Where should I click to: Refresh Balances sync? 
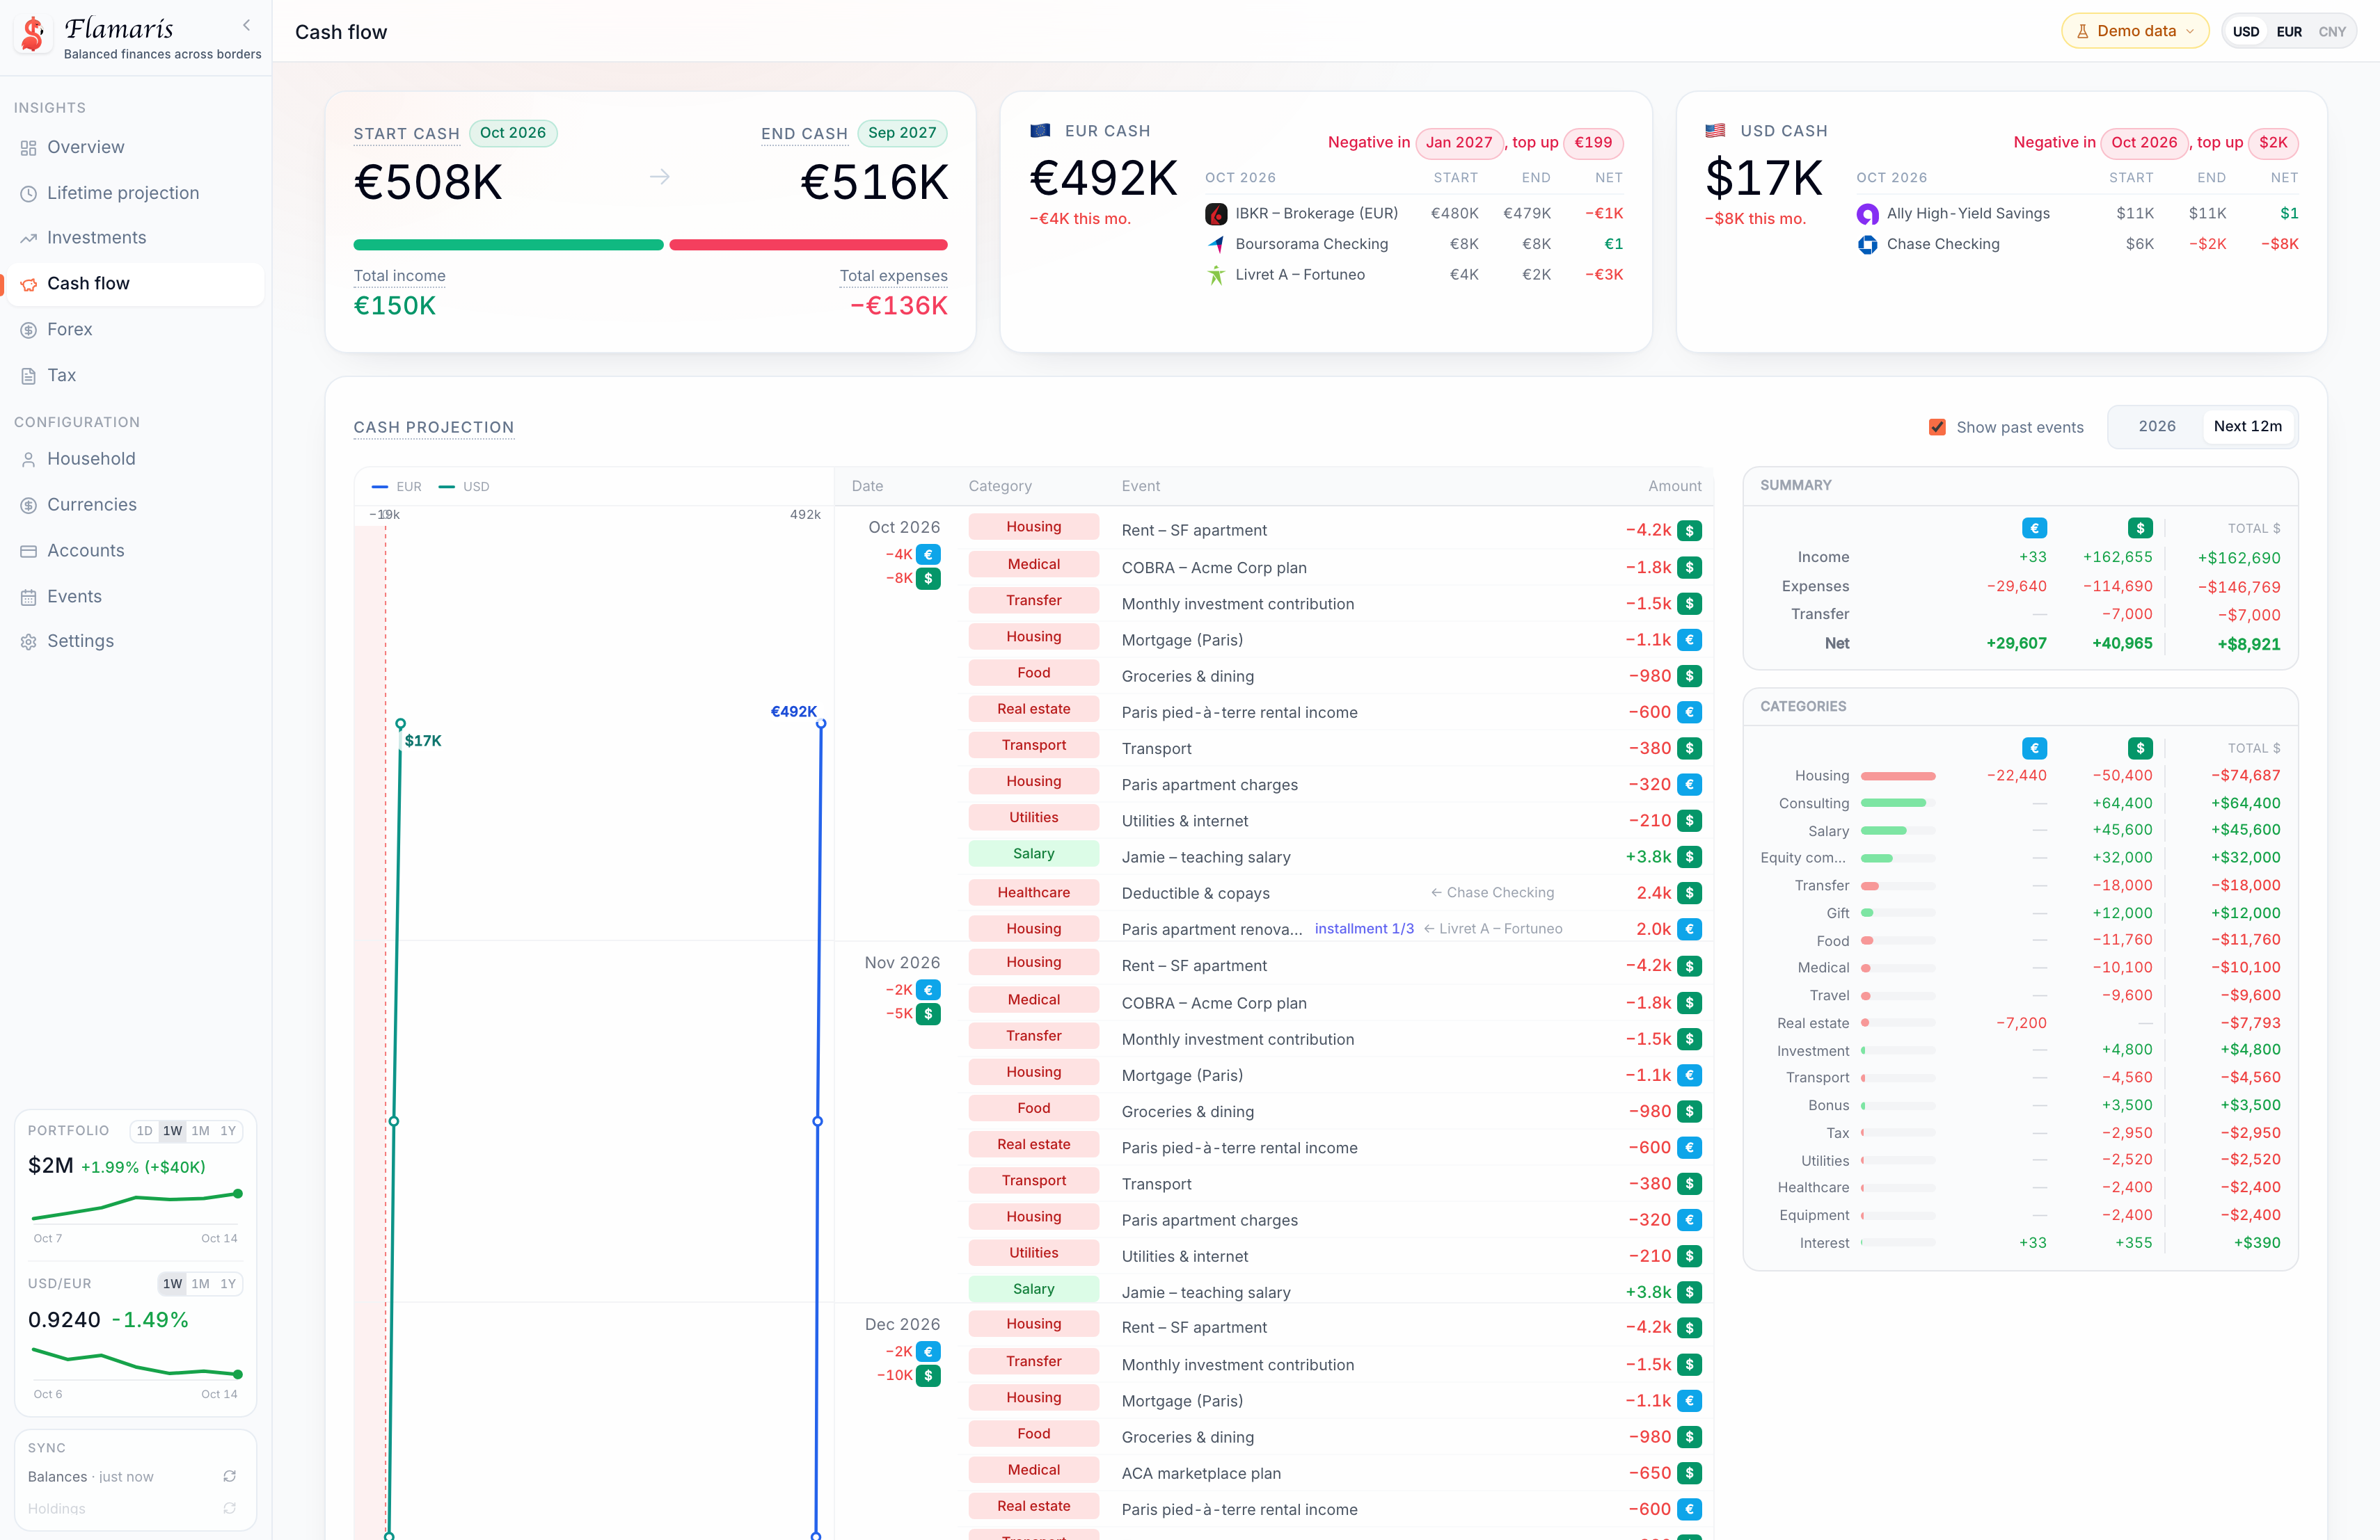229,1476
